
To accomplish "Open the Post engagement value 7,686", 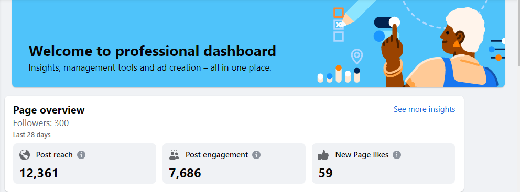I will tap(185, 173).
